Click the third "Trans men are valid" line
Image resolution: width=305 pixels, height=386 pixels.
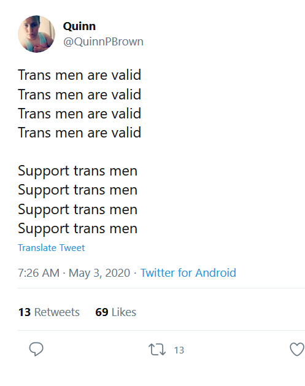pyautogui.click(x=80, y=114)
